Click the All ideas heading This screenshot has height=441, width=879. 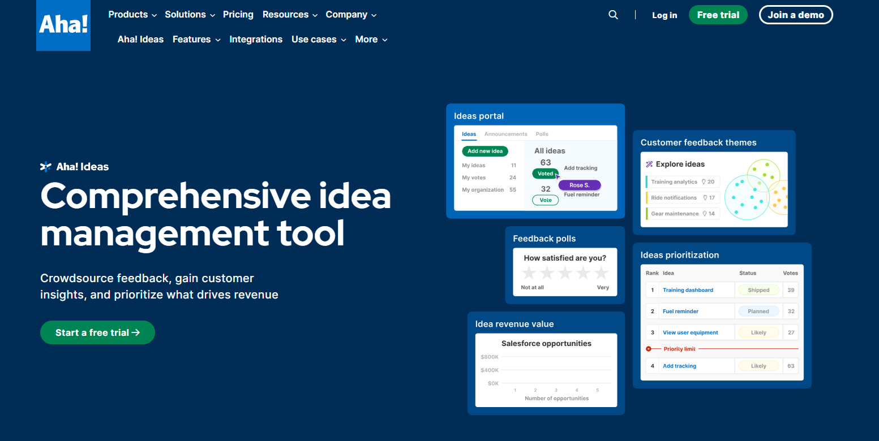(550, 151)
